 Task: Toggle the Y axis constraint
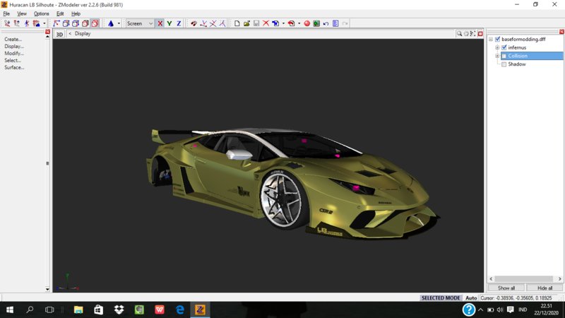[x=169, y=23]
